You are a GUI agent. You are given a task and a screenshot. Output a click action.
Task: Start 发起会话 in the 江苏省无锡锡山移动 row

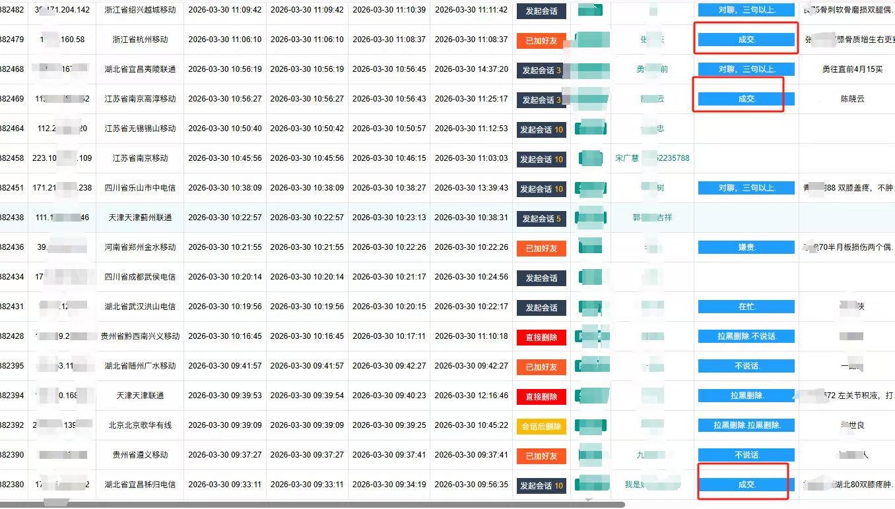pos(541,129)
